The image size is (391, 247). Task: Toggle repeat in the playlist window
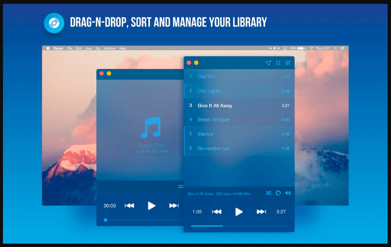(278, 193)
